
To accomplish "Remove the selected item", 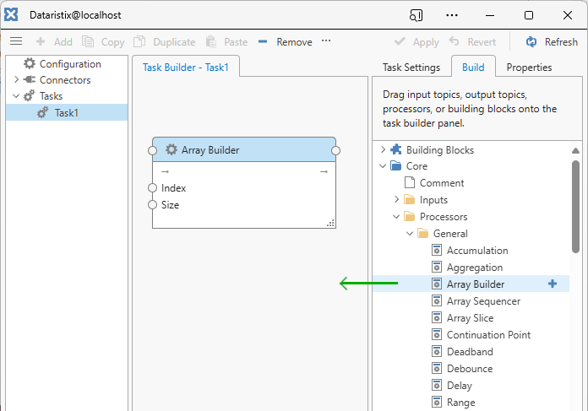I will [285, 41].
